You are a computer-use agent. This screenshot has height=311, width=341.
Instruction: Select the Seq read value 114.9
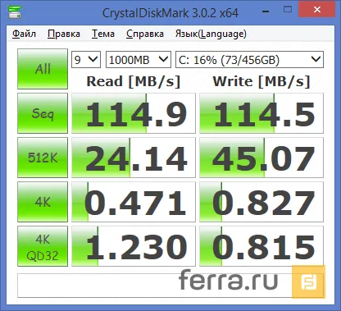(x=134, y=113)
